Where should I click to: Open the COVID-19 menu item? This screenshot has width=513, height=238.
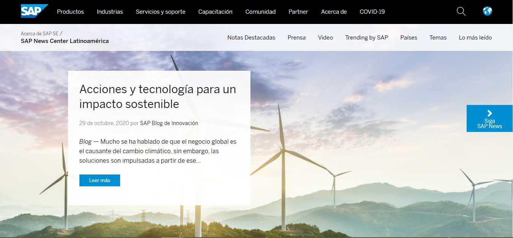point(372,12)
